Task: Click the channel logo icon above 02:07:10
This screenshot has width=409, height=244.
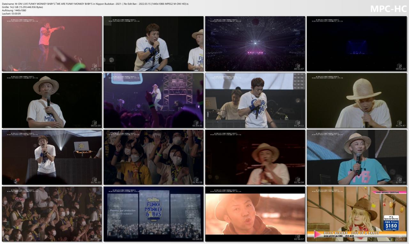Action: pos(399,179)
